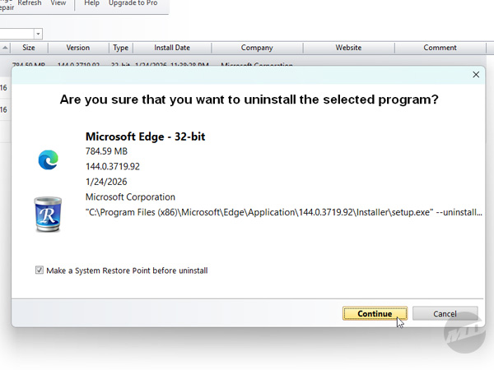
Task: Expand the search dropdown arrow
Action: coord(38,34)
